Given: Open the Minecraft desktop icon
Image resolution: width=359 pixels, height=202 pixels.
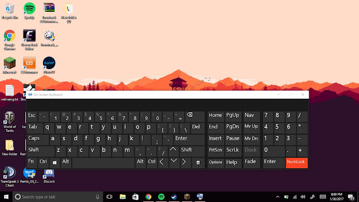Looking at the screenshot, I should [x=10, y=65].
